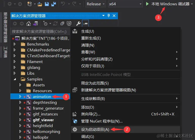Select 重新生成(E) rebuild menu item

[125, 38]
